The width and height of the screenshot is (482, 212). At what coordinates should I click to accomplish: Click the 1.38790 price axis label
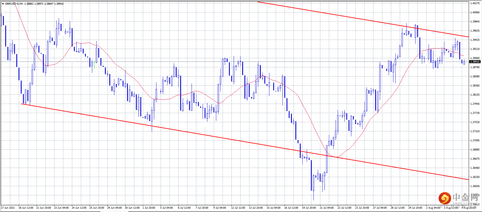pos(475,67)
